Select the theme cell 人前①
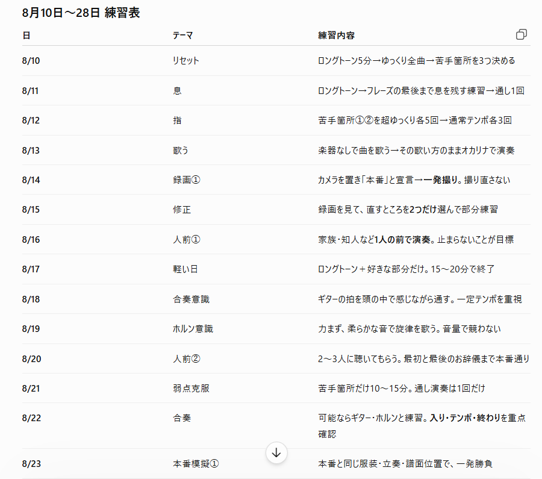The width and height of the screenshot is (542, 479). click(187, 240)
